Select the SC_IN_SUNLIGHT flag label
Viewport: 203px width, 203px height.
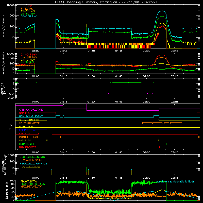[x=29, y=120]
